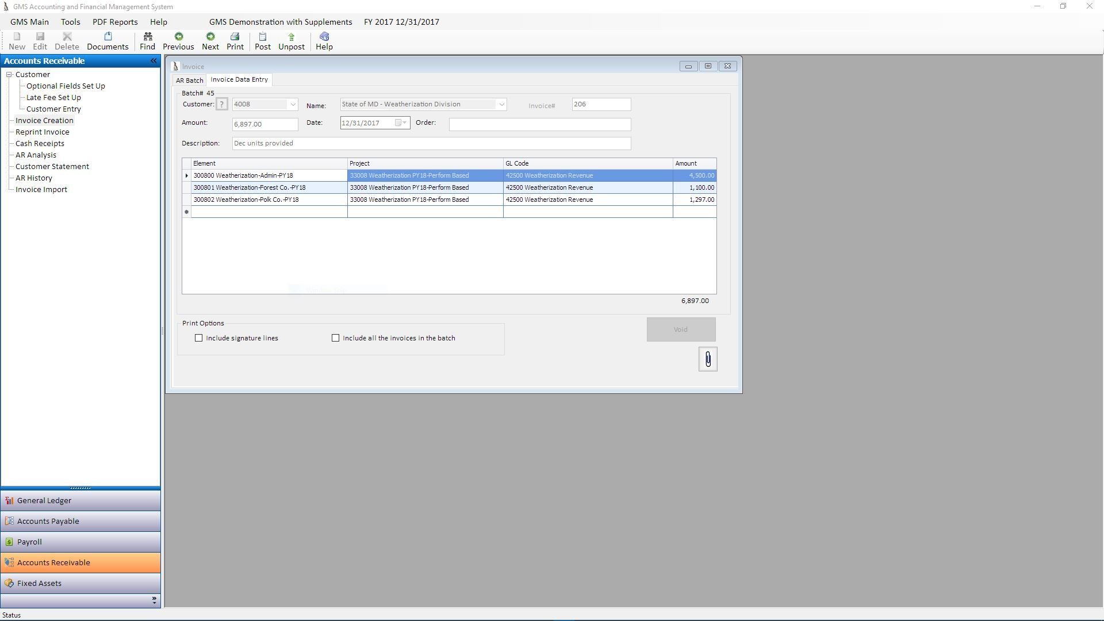Open the invoice Date picker
The height and width of the screenshot is (621, 1104).
point(401,123)
